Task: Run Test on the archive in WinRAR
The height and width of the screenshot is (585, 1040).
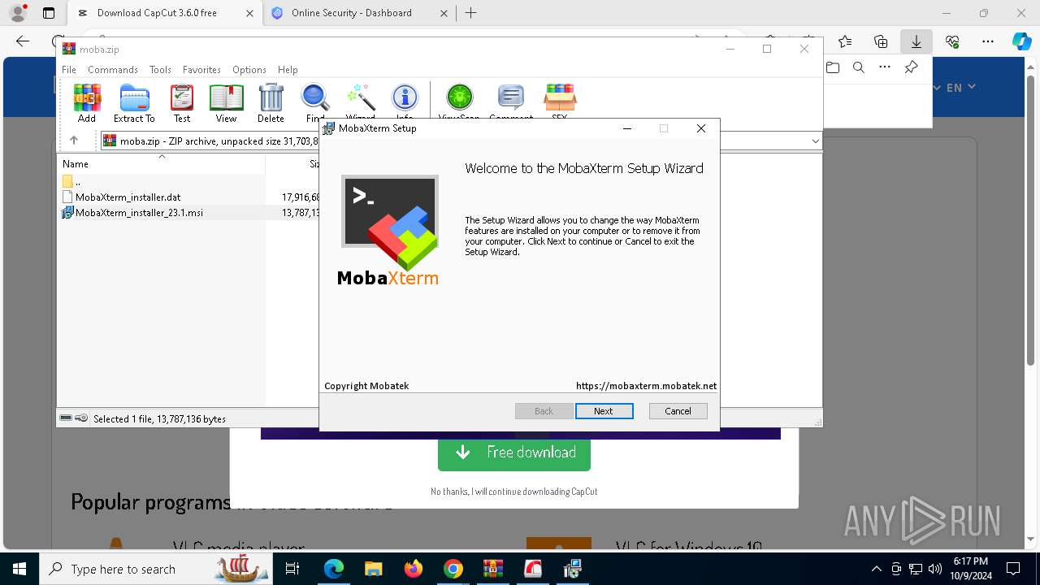Action: tap(182, 103)
